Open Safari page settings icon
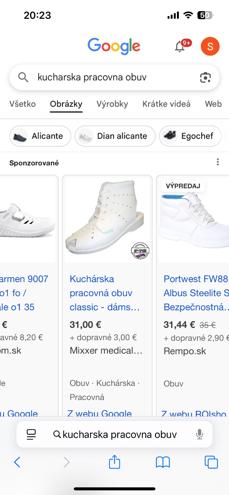229x495 pixels. 31,434
